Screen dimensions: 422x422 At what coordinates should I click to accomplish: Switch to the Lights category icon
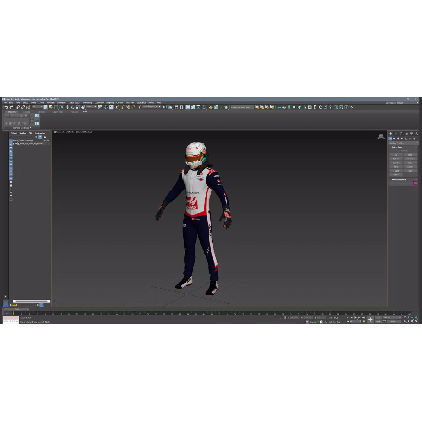click(x=398, y=139)
